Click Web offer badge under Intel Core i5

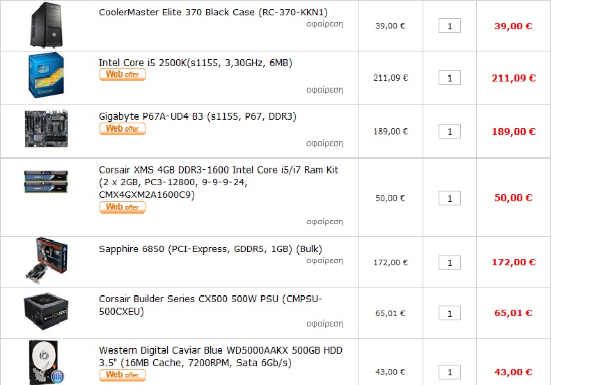(x=123, y=74)
